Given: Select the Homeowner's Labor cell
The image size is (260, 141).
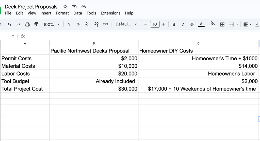Looking at the screenshot, I should coord(199,74).
